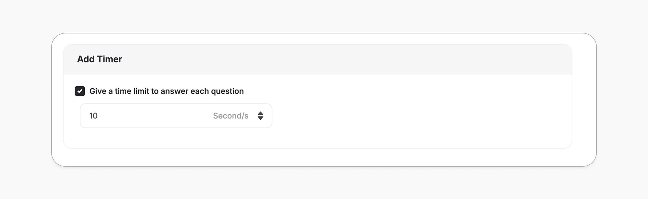Screen dimensions: 648x199
Task: Click the rounded timer input container
Action: pyautogui.click(x=176, y=116)
